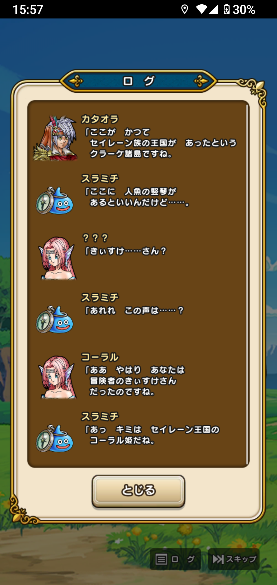Tap second スラミチ slime portrait
Screen dimensions: 277x585
(55, 320)
